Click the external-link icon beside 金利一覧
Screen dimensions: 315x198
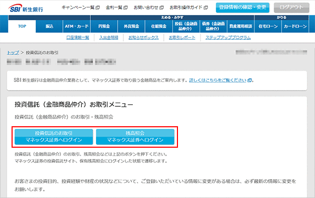pyautogui.click(x=125, y=8)
